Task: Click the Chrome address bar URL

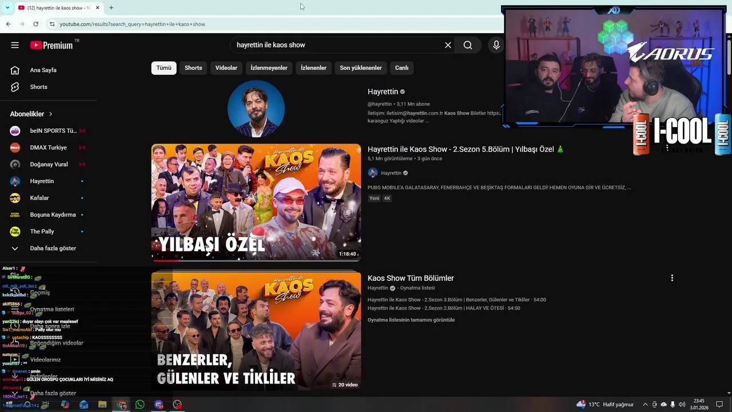Action: (132, 24)
